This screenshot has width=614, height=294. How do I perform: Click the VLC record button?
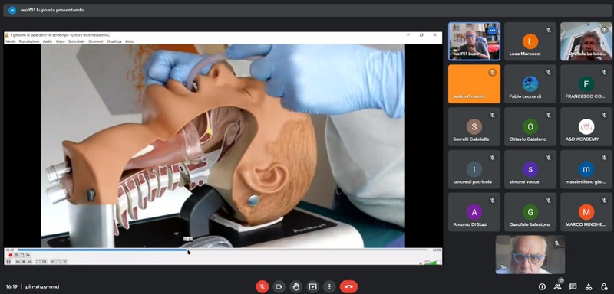tap(11, 255)
